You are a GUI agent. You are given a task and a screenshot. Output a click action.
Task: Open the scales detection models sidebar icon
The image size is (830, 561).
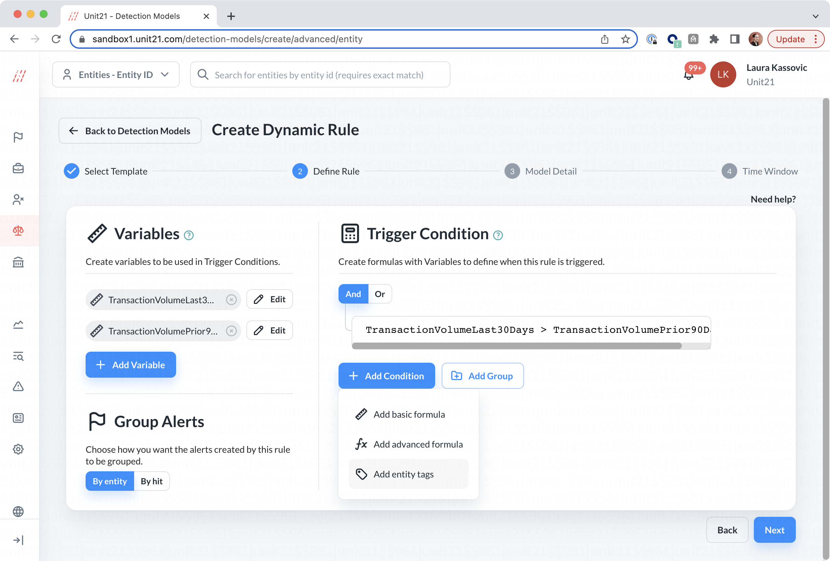click(x=18, y=231)
